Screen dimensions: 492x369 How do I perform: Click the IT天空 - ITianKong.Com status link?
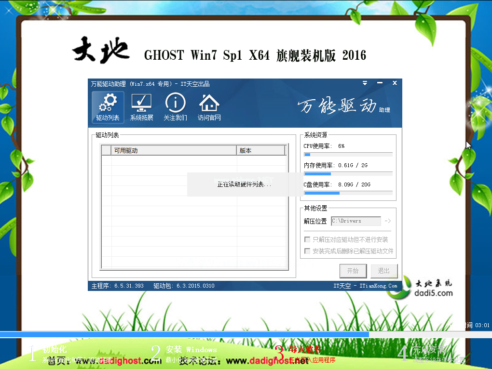pyautogui.click(x=365, y=286)
